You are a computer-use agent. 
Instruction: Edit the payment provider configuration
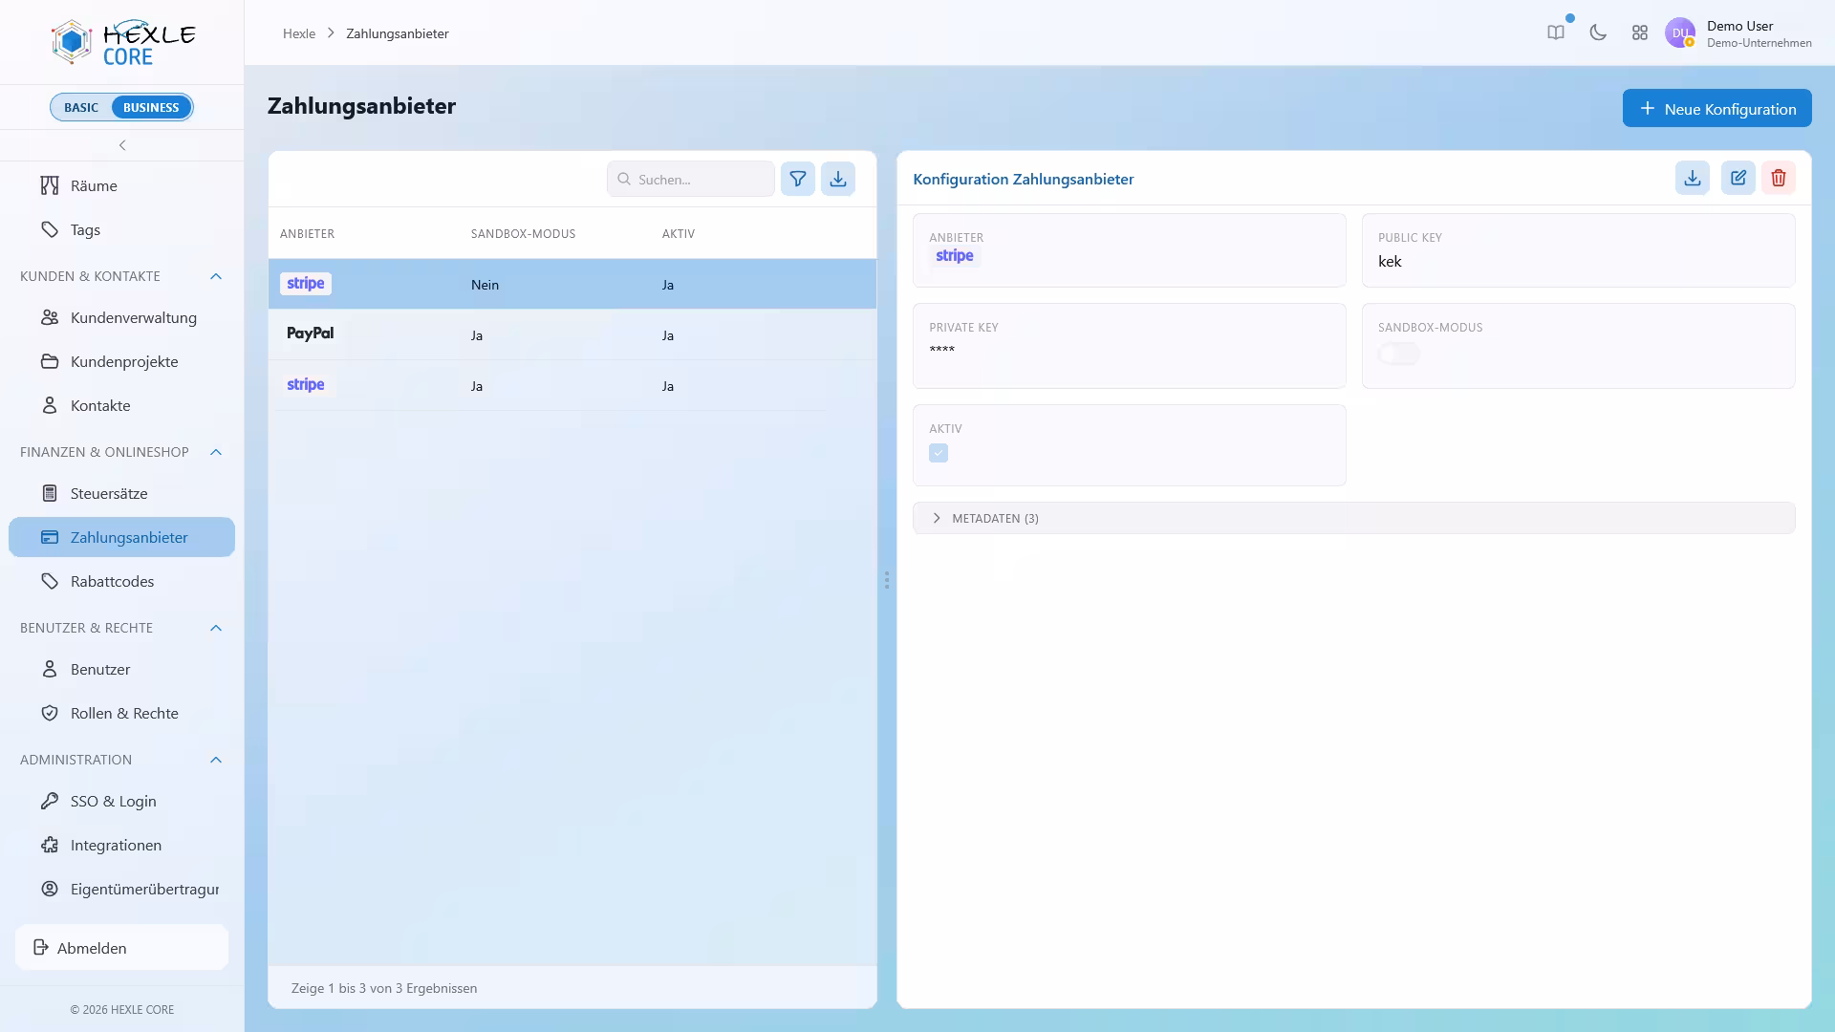(1738, 178)
